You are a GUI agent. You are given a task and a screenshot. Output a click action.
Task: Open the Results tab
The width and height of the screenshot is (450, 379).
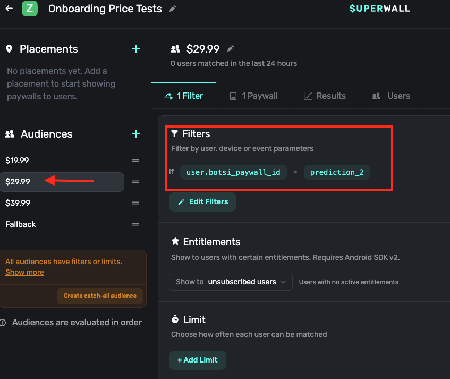[x=325, y=96]
